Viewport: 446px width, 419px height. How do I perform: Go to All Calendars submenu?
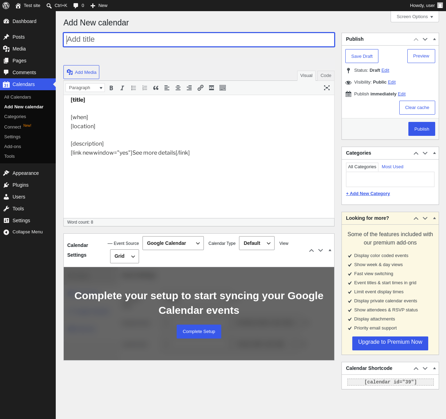tap(17, 97)
